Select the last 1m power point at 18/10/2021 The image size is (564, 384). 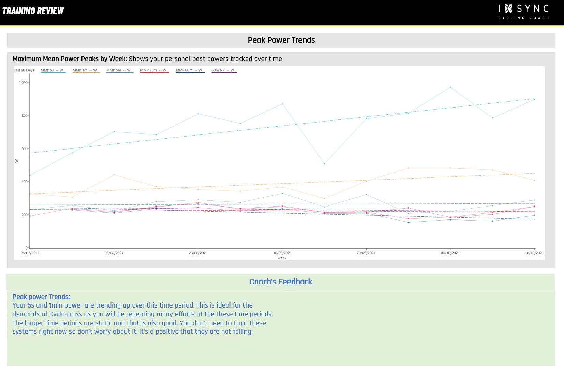(534, 180)
